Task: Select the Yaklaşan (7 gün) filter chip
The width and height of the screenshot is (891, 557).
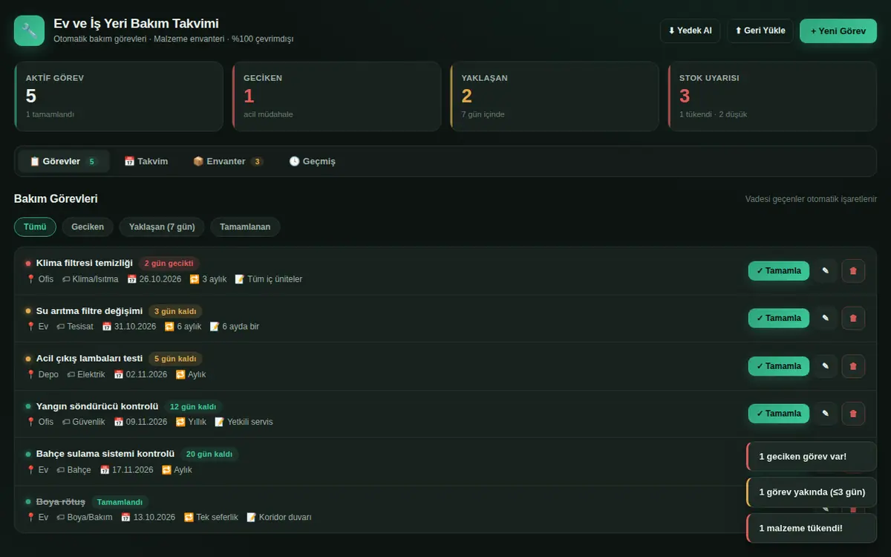Action: click(x=162, y=227)
